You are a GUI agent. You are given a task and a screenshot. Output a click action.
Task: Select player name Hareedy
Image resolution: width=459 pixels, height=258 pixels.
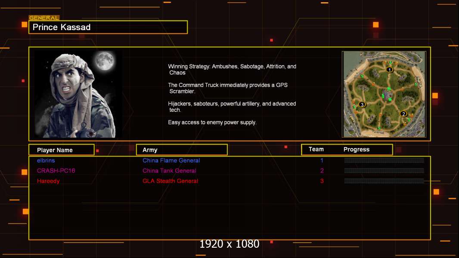[48, 181]
